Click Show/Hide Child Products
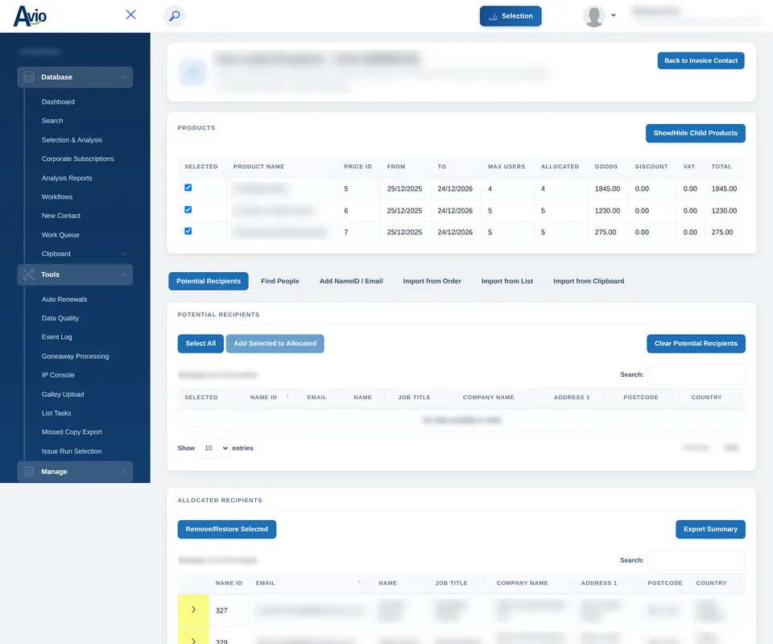Image resolution: width=773 pixels, height=644 pixels. click(x=695, y=133)
